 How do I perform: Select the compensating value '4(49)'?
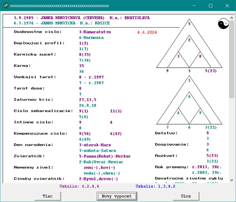pyautogui.click(x=85, y=139)
